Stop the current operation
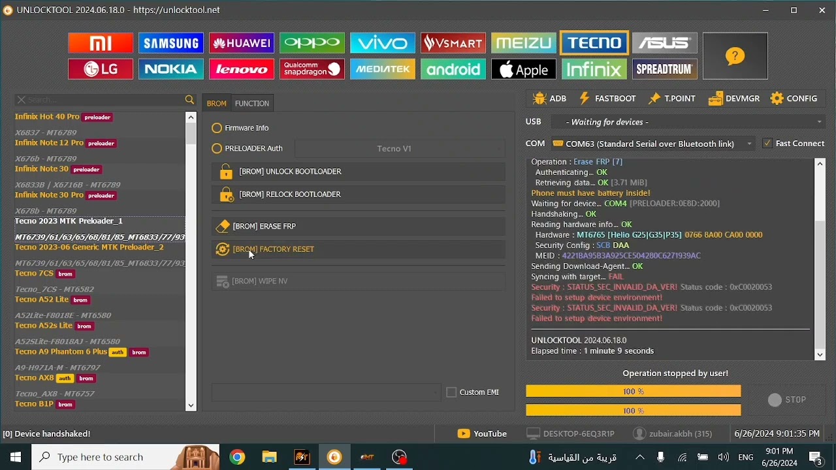 787,400
